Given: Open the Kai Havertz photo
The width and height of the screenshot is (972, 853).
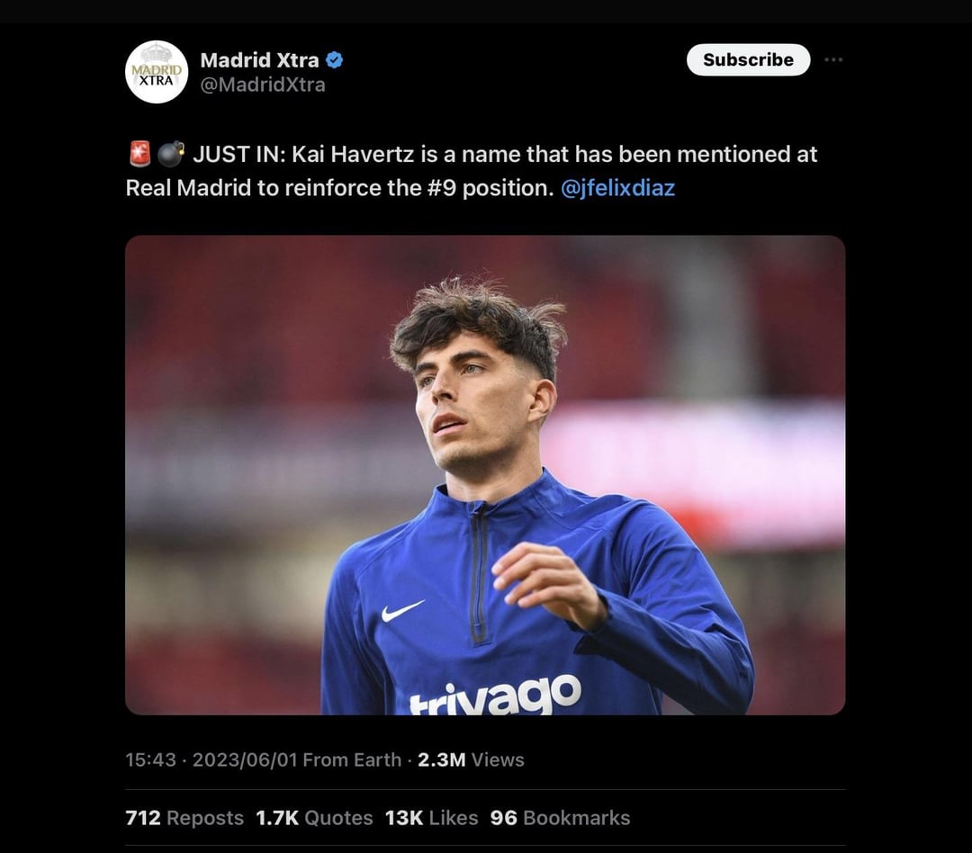Looking at the screenshot, I should [x=484, y=474].
